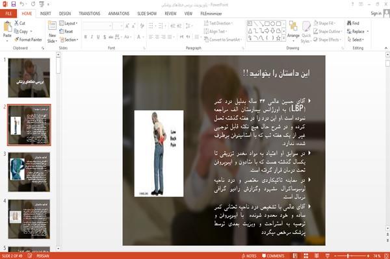Toggle the numbered list button
This screenshot has height=259, width=390.
tap(161, 25)
